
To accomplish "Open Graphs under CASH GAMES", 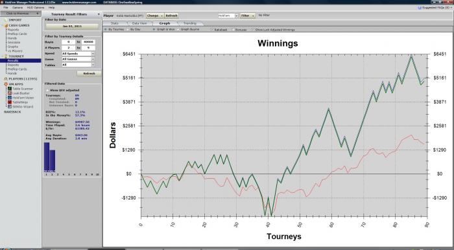I will (13, 47).
